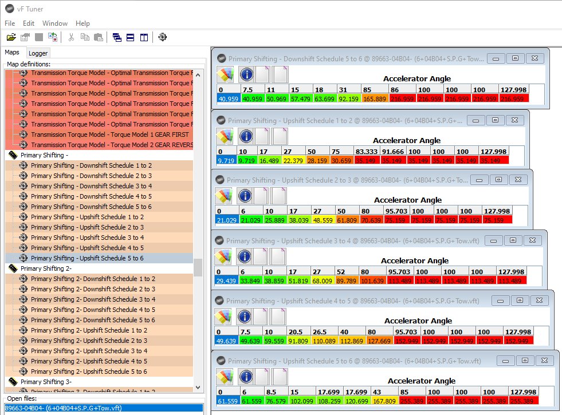Image resolution: width=562 pixels, height=415 pixels.
Task: Click first blank page icon in Upshift Schedule 5 to 6 window
Action: [x=262, y=377]
